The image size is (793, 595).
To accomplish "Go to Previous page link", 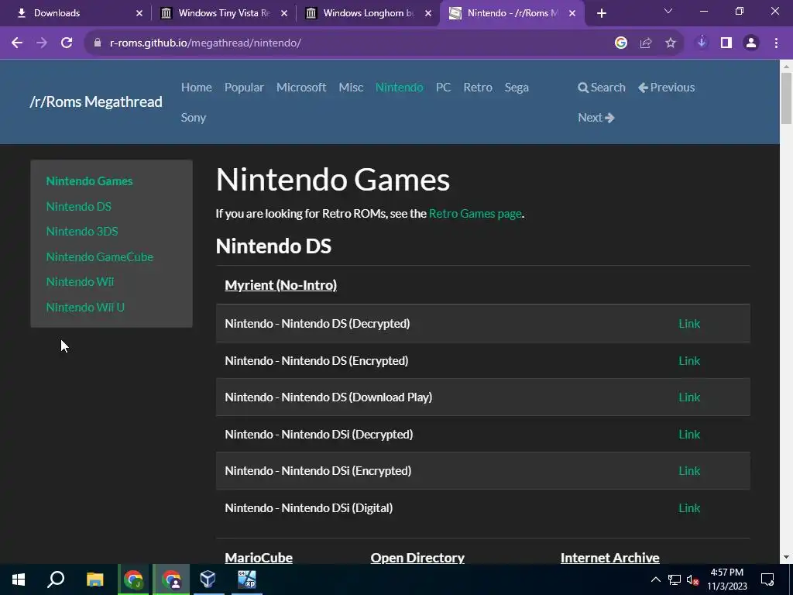I will tap(666, 87).
